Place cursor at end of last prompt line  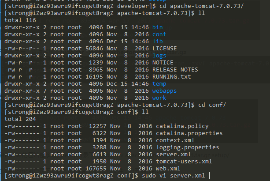coord(209,176)
